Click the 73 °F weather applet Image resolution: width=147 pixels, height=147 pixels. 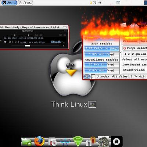coord(96,3)
